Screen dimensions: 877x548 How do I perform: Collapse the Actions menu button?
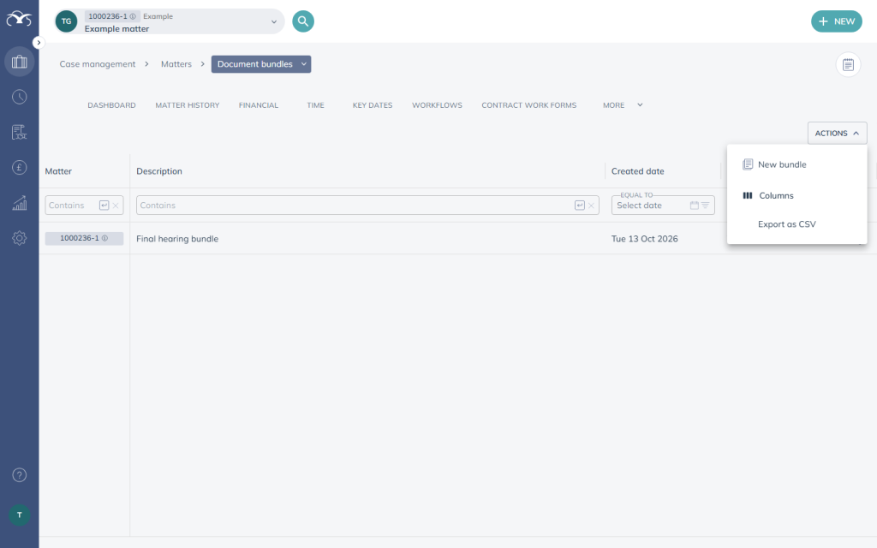(x=838, y=133)
